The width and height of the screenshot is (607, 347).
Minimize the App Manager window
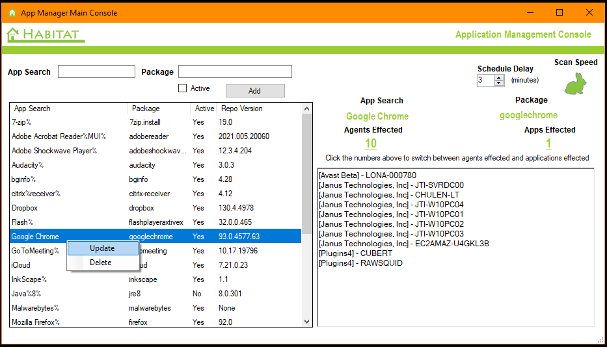coord(530,13)
